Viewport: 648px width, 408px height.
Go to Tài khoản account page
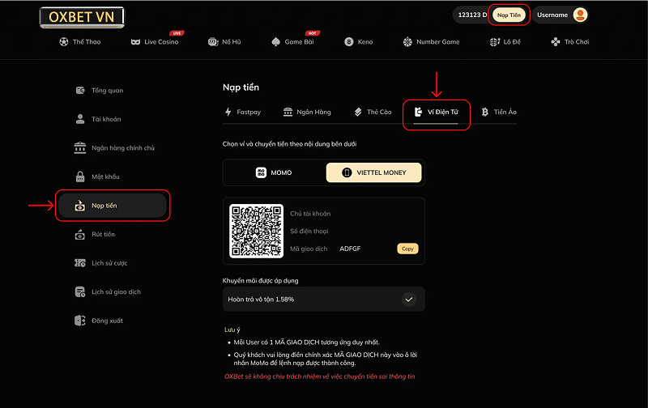pyautogui.click(x=105, y=119)
